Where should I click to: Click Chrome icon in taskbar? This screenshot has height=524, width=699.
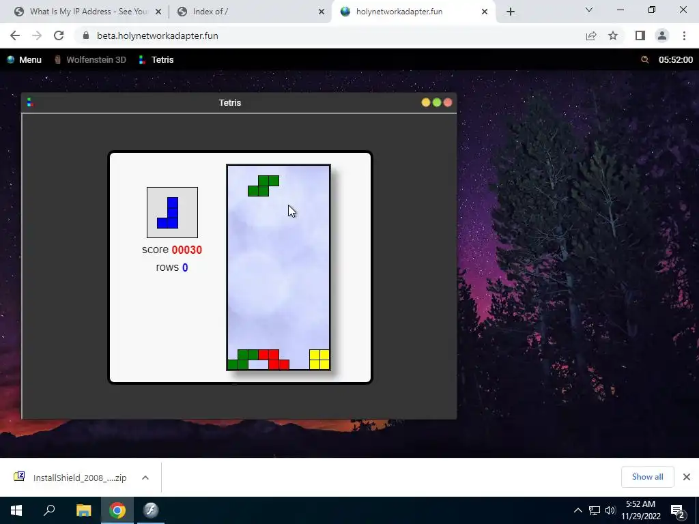click(x=117, y=510)
